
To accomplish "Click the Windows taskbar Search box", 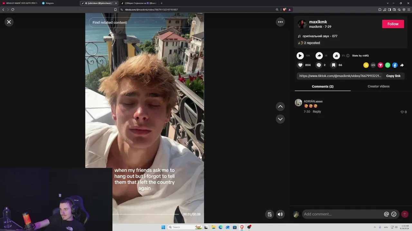I will point(185,227).
